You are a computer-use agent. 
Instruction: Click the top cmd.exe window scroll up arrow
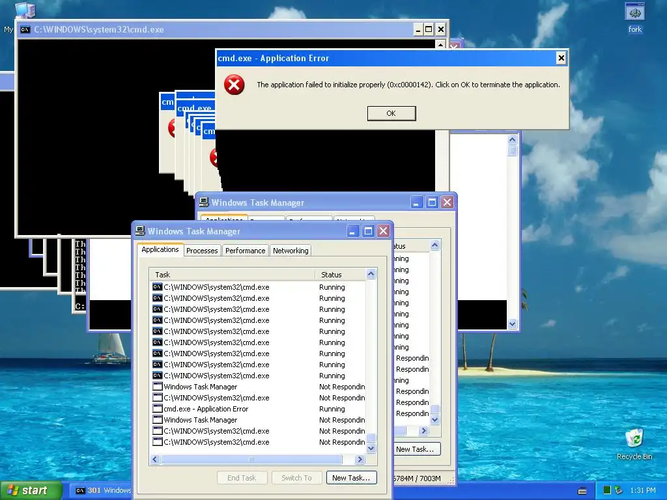coord(440,44)
